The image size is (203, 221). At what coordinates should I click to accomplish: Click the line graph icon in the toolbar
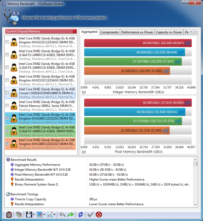pyautogui.click(x=50, y=215)
